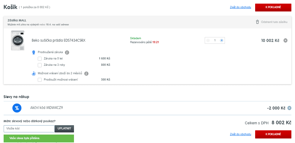This screenshot has height=143, width=295.
Task: Open info icon next to Prodloužená záruka
Action: (x=67, y=52)
